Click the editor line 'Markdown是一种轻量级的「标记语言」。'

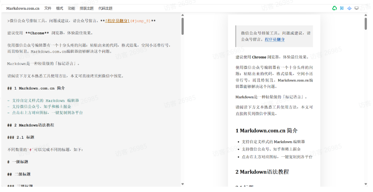(x=43, y=64)
